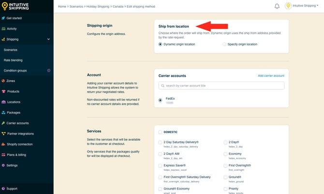Open Scenarios under Shipping menu
Screen dimensions: 324x194
[11, 50]
